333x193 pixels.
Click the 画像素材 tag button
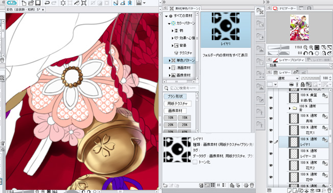175,111
